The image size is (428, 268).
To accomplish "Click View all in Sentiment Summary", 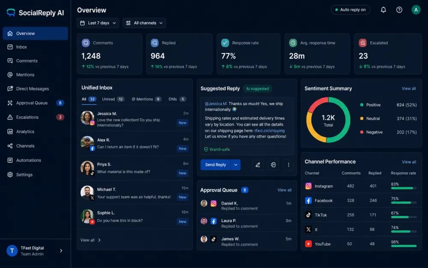I will 409,89.
